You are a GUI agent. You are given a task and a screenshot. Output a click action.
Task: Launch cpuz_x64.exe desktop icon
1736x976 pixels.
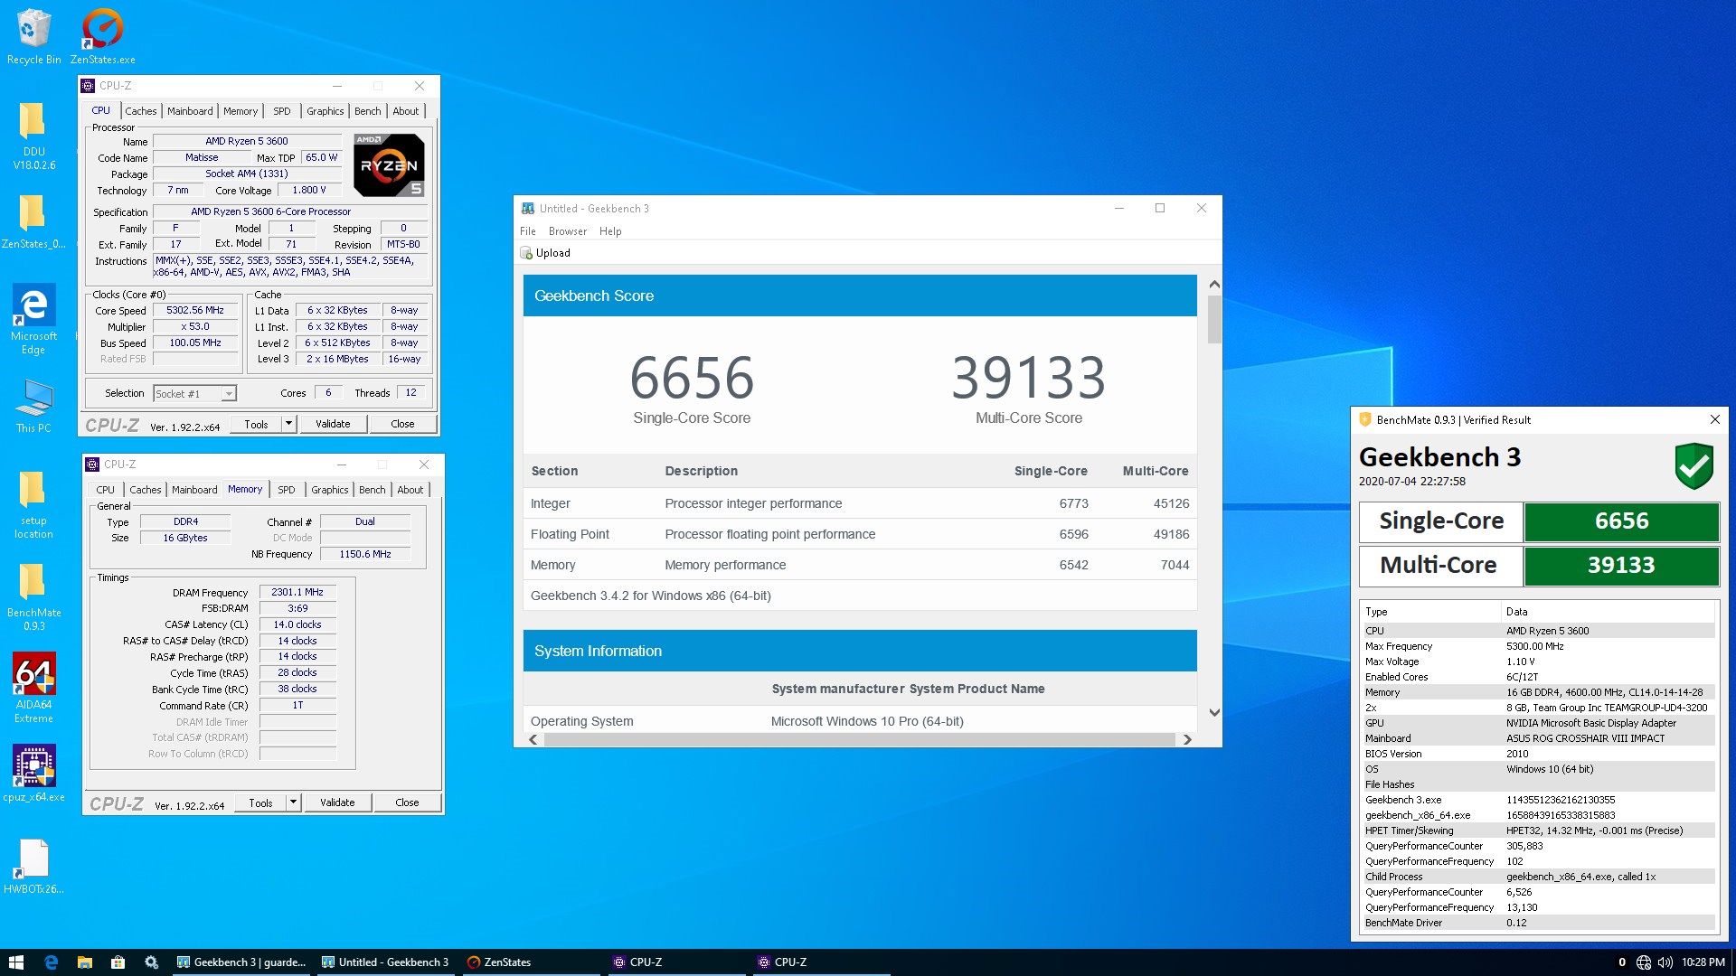tap(33, 773)
